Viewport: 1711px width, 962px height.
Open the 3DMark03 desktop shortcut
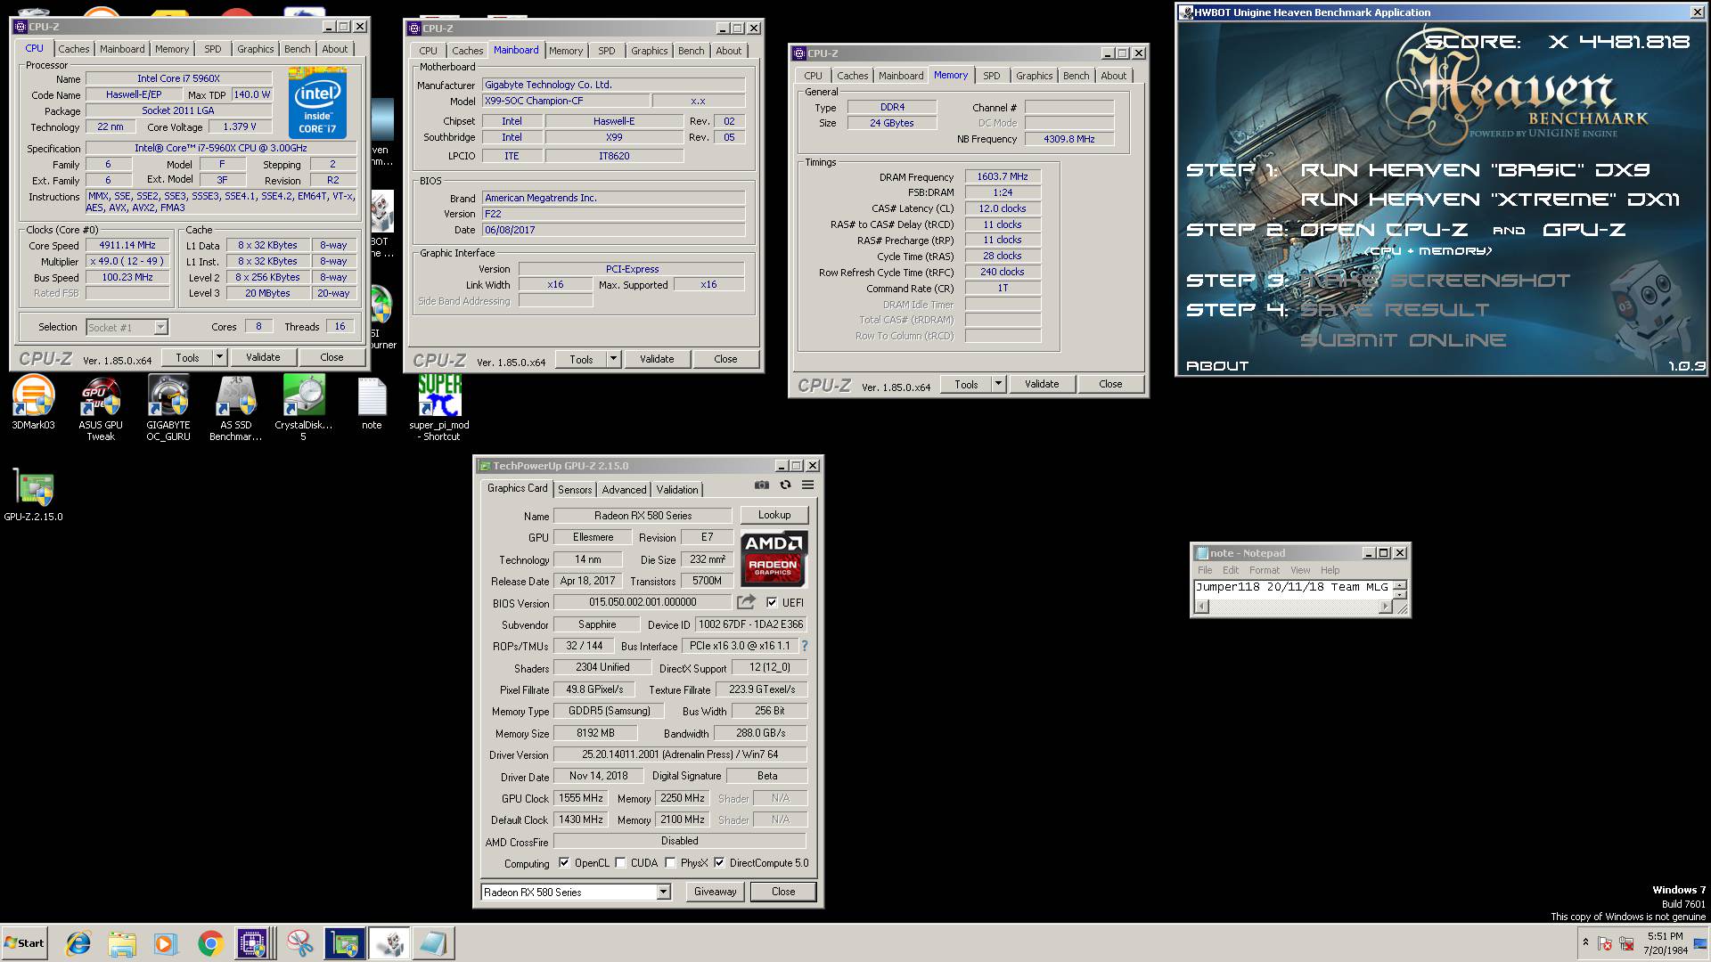pyautogui.click(x=33, y=403)
